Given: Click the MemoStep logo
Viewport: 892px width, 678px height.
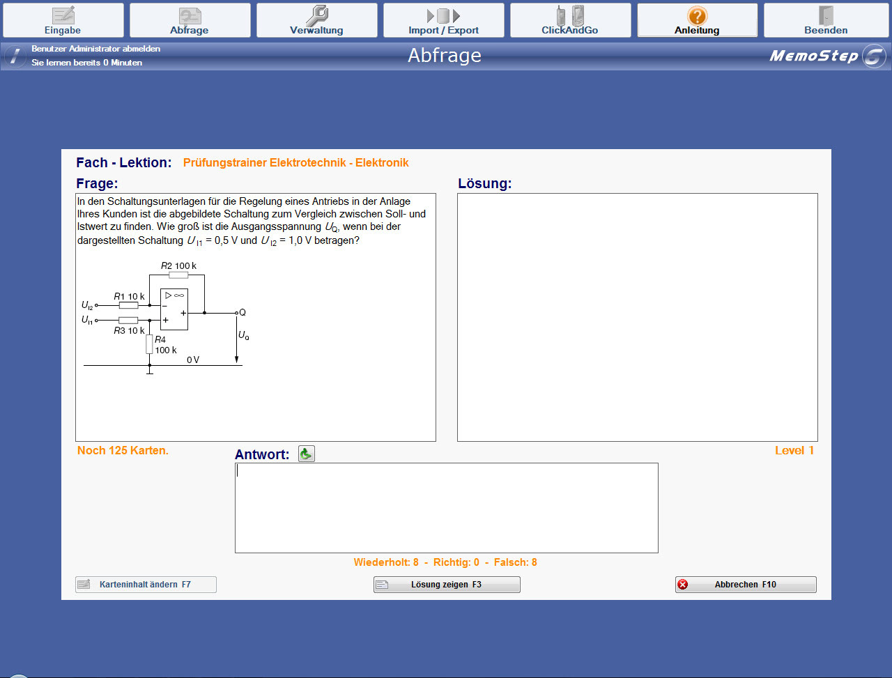Looking at the screenshot, I should pyautogui.click(x=826, y=56).
